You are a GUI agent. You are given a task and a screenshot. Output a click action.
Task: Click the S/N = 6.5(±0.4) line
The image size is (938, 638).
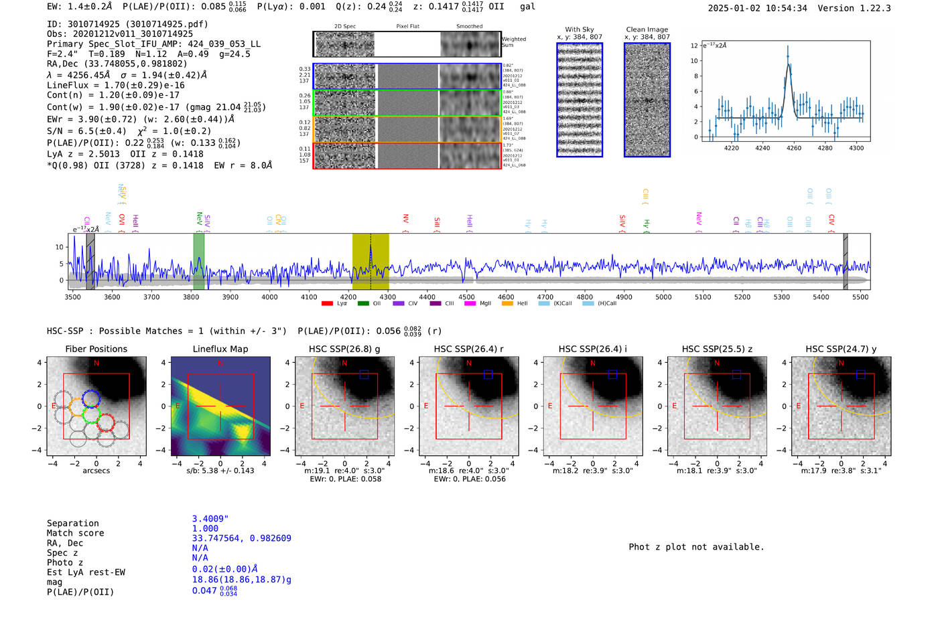(129, 131)
